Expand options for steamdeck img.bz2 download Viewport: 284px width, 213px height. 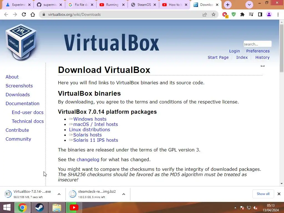pos(124,194)
